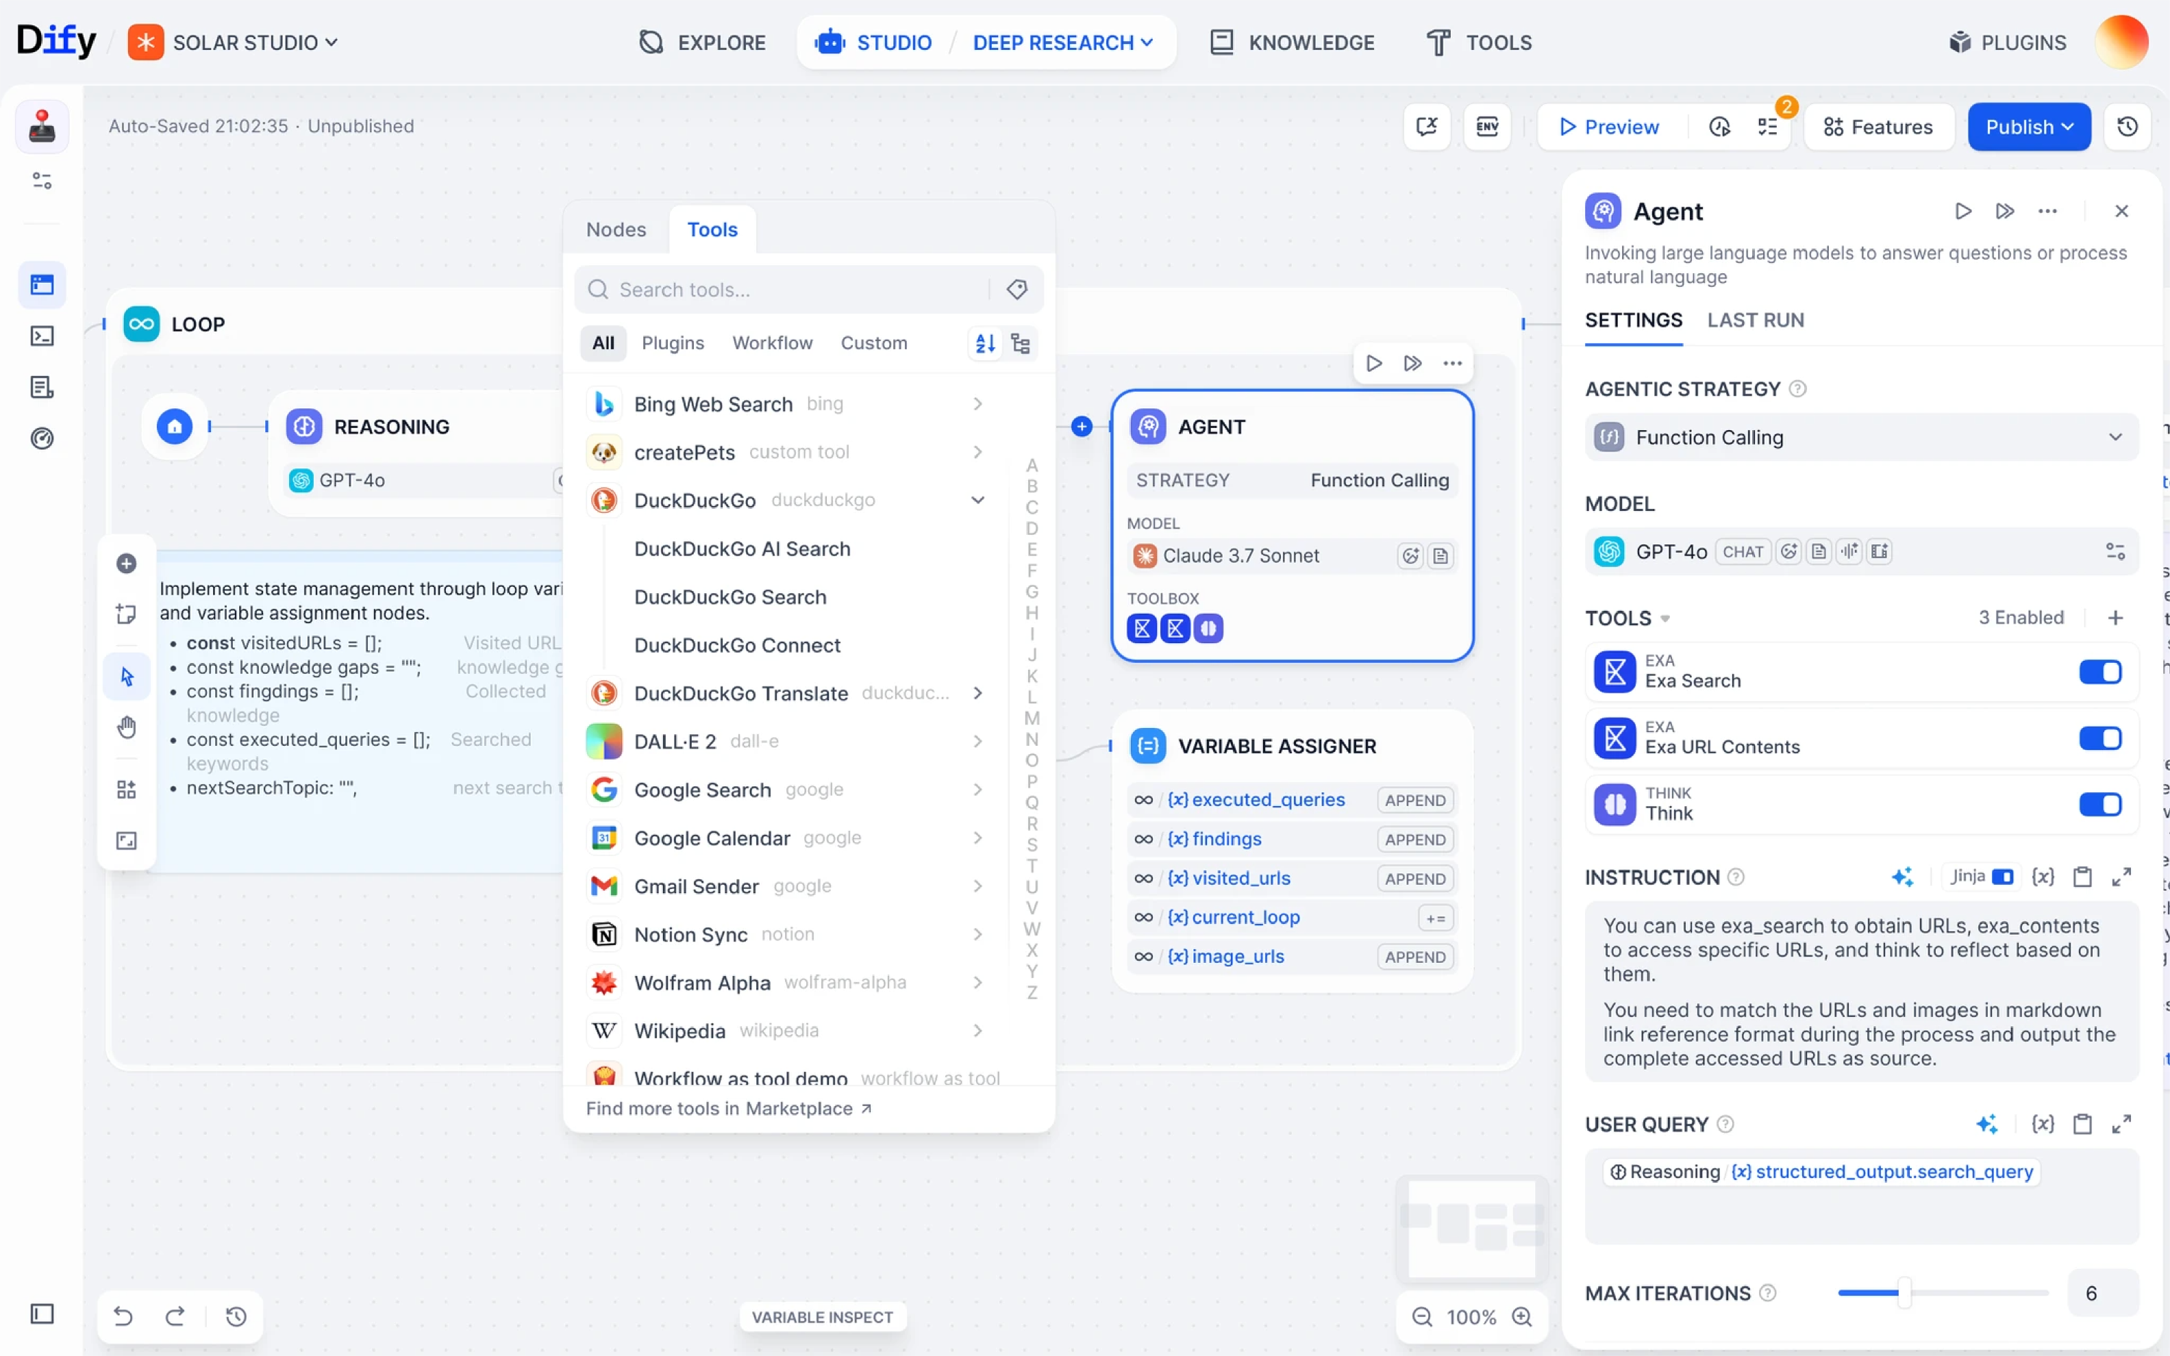Open the checklist panel showing 2 issues
This screenshot has height=1356, width=2170.
pos(1769,127)
